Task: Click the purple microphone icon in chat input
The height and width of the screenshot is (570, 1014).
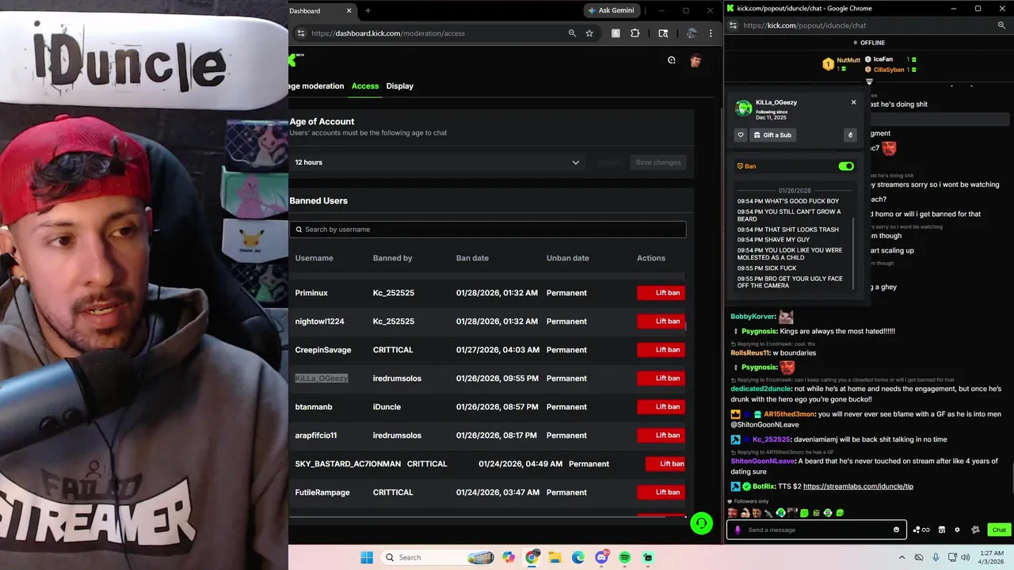Action: (738, 530)
